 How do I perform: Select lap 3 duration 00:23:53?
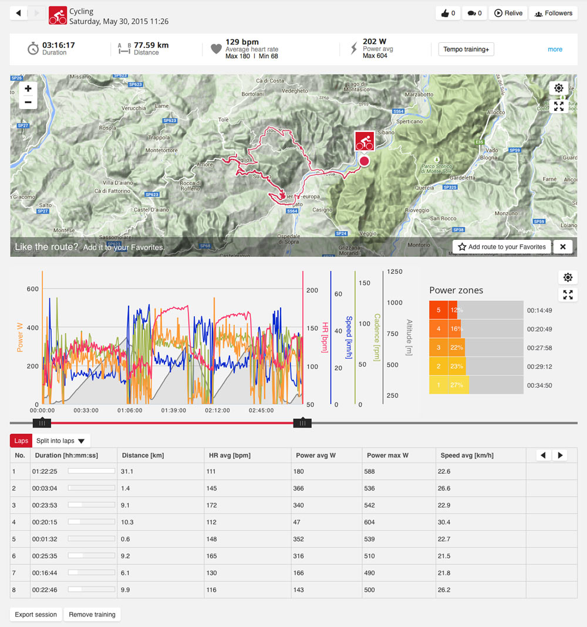(45, 505)
